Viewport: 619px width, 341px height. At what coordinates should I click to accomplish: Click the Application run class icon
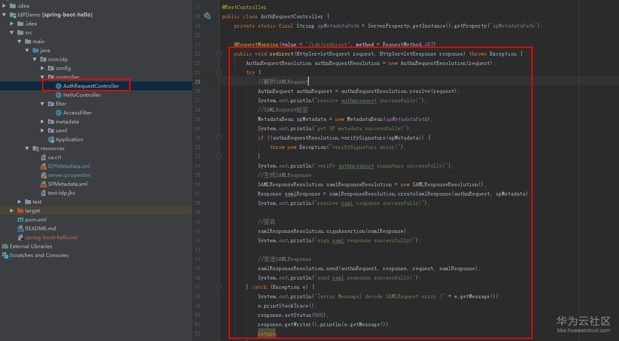51,140
